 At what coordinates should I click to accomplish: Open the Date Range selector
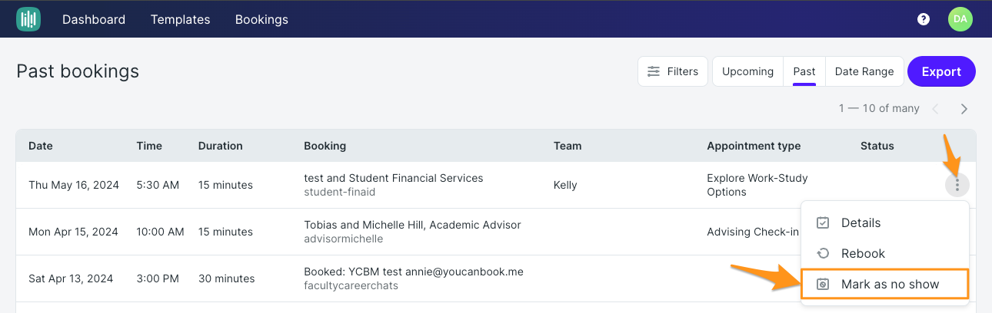(x=864, y=71)
